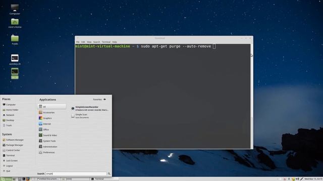The image size is (323, 181).
Task: Open the Terminal Edit menu
Action: click(83, 42)
